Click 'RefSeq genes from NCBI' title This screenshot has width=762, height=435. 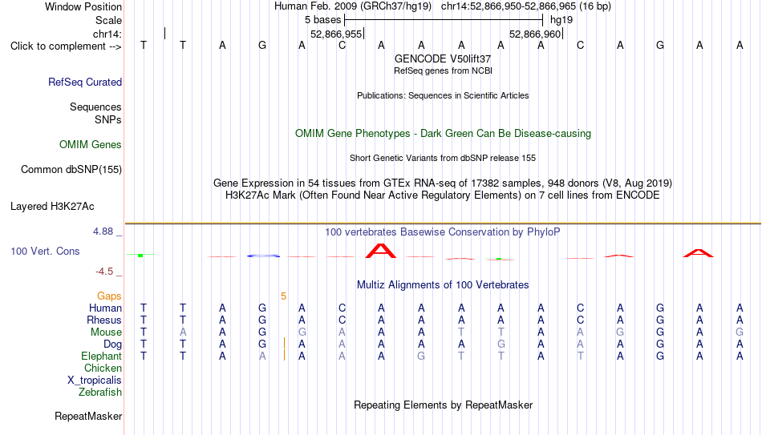click(444, 70)
